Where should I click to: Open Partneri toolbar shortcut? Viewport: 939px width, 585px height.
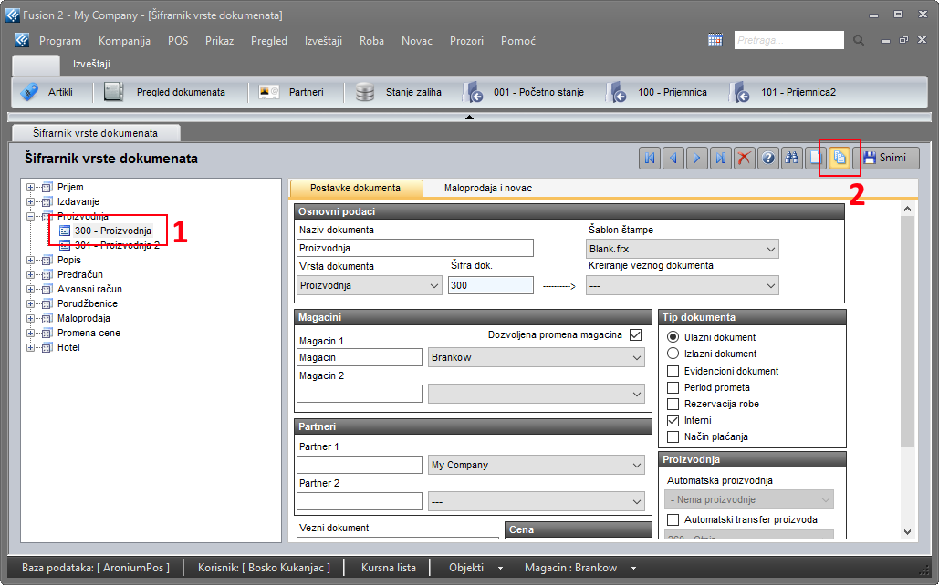(x=291, y=92)
